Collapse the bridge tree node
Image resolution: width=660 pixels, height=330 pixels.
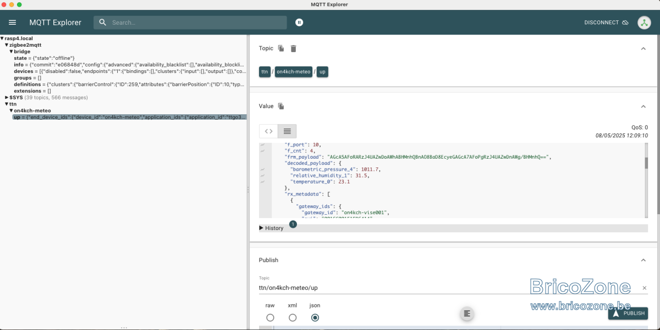coord(11,52)
